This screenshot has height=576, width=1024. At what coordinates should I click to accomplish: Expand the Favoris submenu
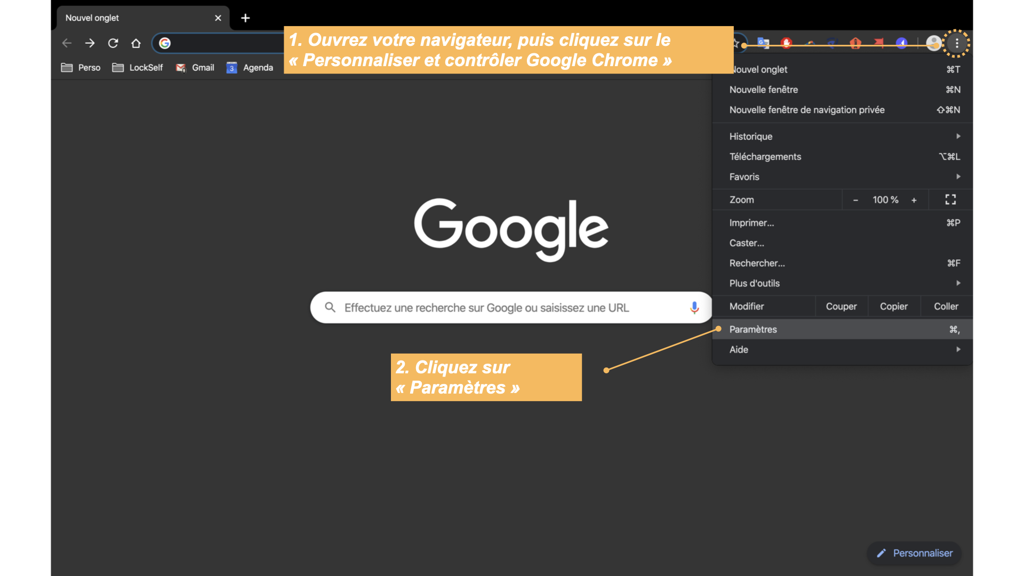[843, 177]
